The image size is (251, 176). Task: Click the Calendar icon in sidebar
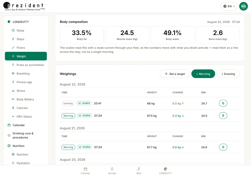click(x=9, y=125)
